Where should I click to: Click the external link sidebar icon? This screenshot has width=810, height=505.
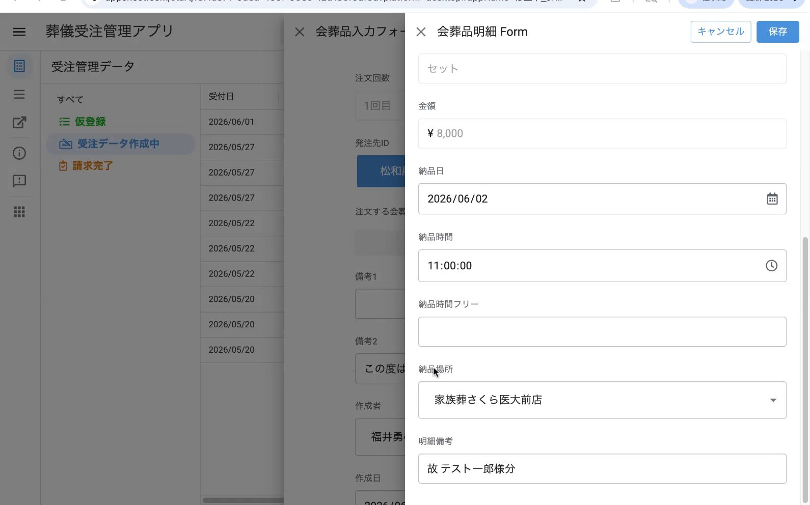pos(19,122)
